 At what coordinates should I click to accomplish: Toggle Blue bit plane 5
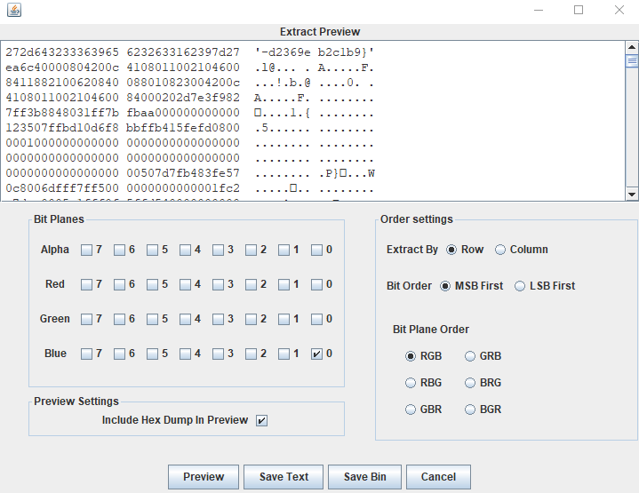click(152, 354)
